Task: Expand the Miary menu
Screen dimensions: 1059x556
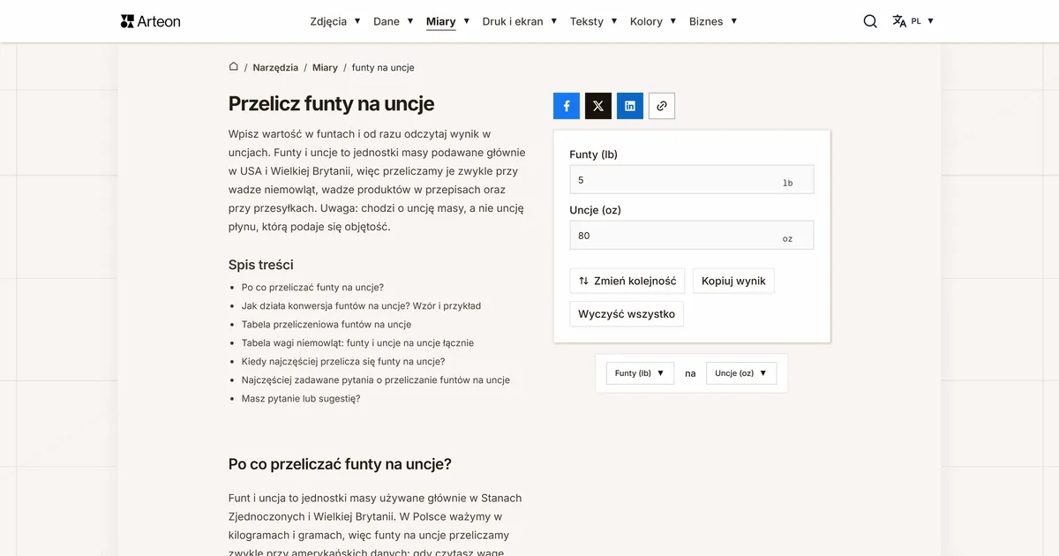Action: (448, 21)
